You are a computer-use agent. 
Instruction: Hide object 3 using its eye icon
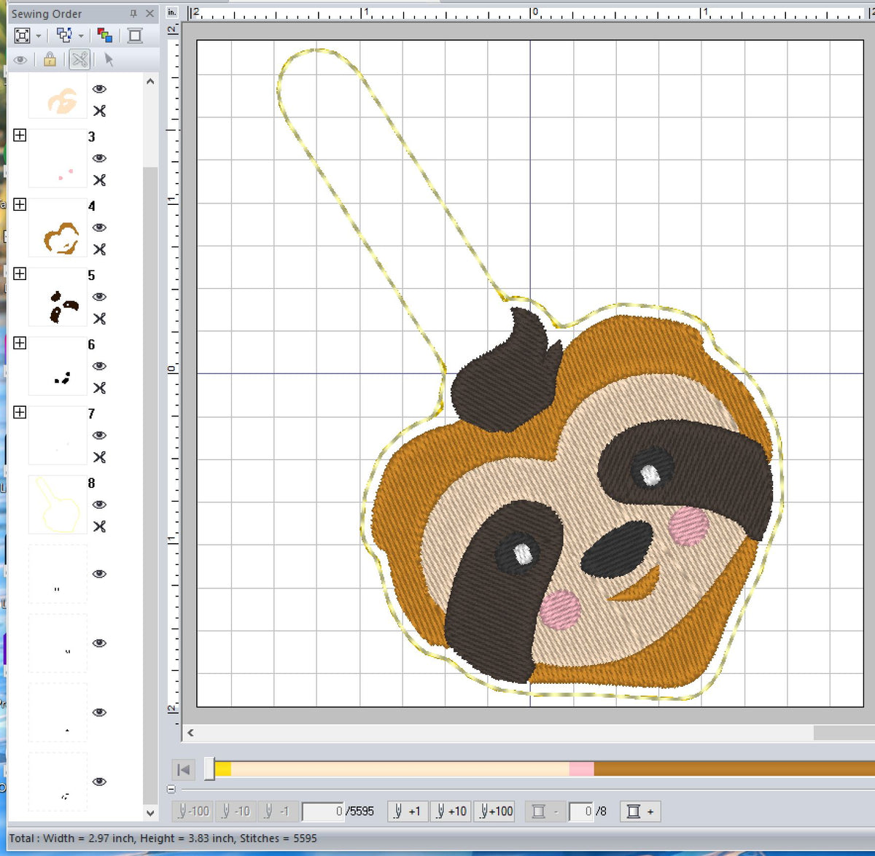(99, 158)
